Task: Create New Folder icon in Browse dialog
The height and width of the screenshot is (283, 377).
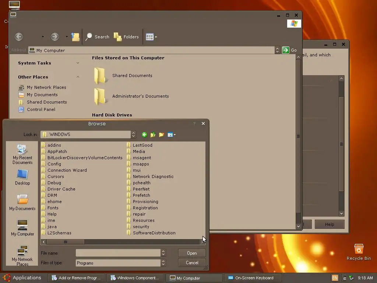Action: (x=161, y=135)
